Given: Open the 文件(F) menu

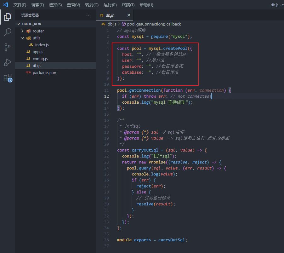Looking at the screenshot, I should coord(20,5).
